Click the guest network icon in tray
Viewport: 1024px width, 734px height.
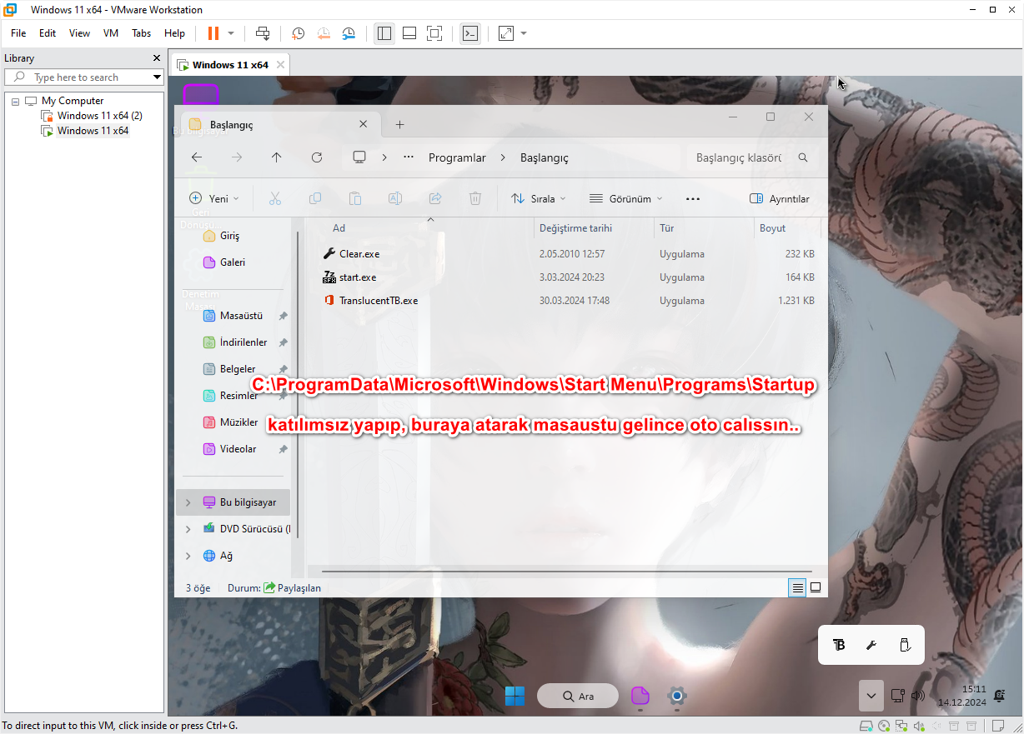point(897,696)
